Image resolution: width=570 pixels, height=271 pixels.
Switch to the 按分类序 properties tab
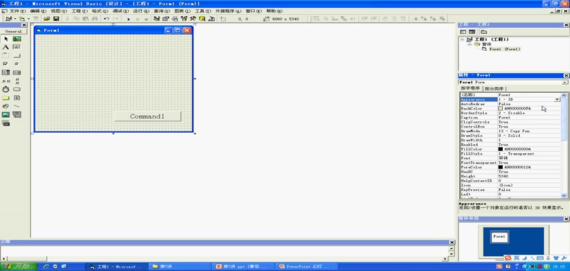click(x=494, y=88)
